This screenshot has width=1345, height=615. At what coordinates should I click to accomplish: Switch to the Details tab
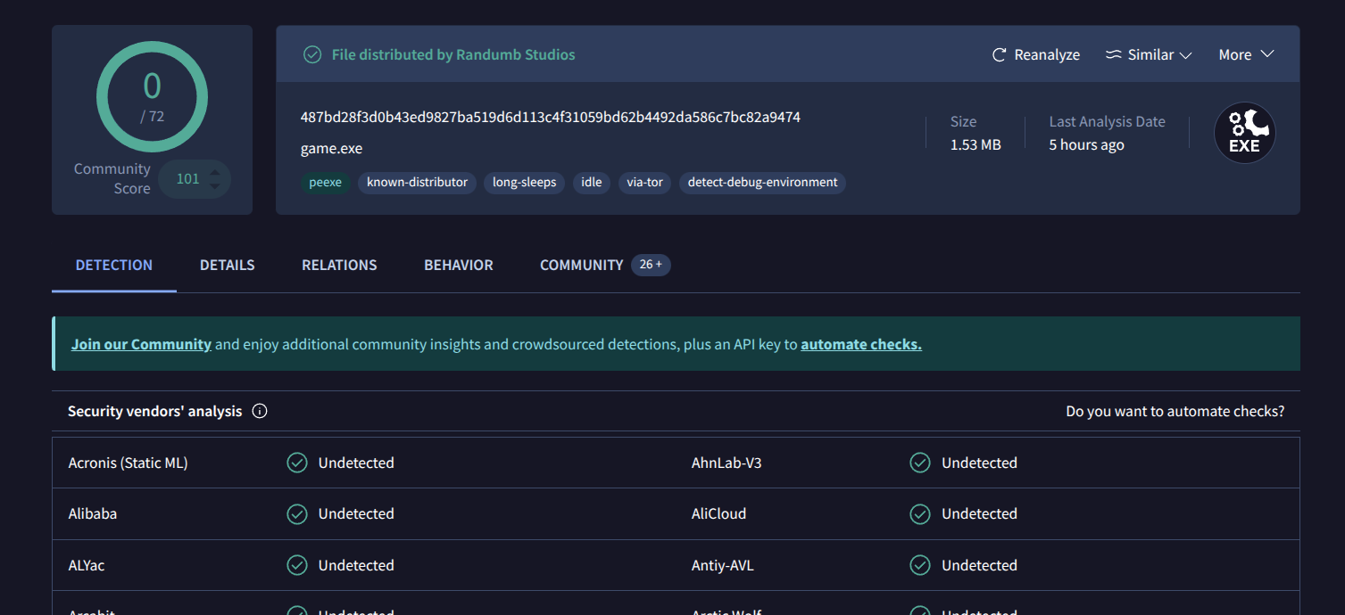click(x=227, y=265)
